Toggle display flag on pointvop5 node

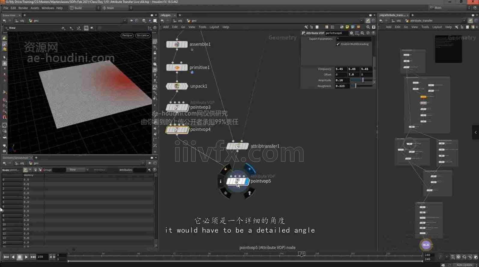tap(246, 181)
